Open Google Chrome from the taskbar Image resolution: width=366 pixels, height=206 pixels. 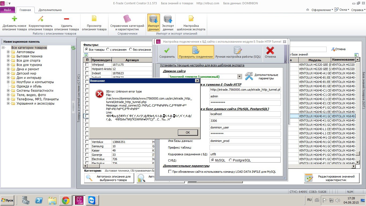(x=66, y=200)
